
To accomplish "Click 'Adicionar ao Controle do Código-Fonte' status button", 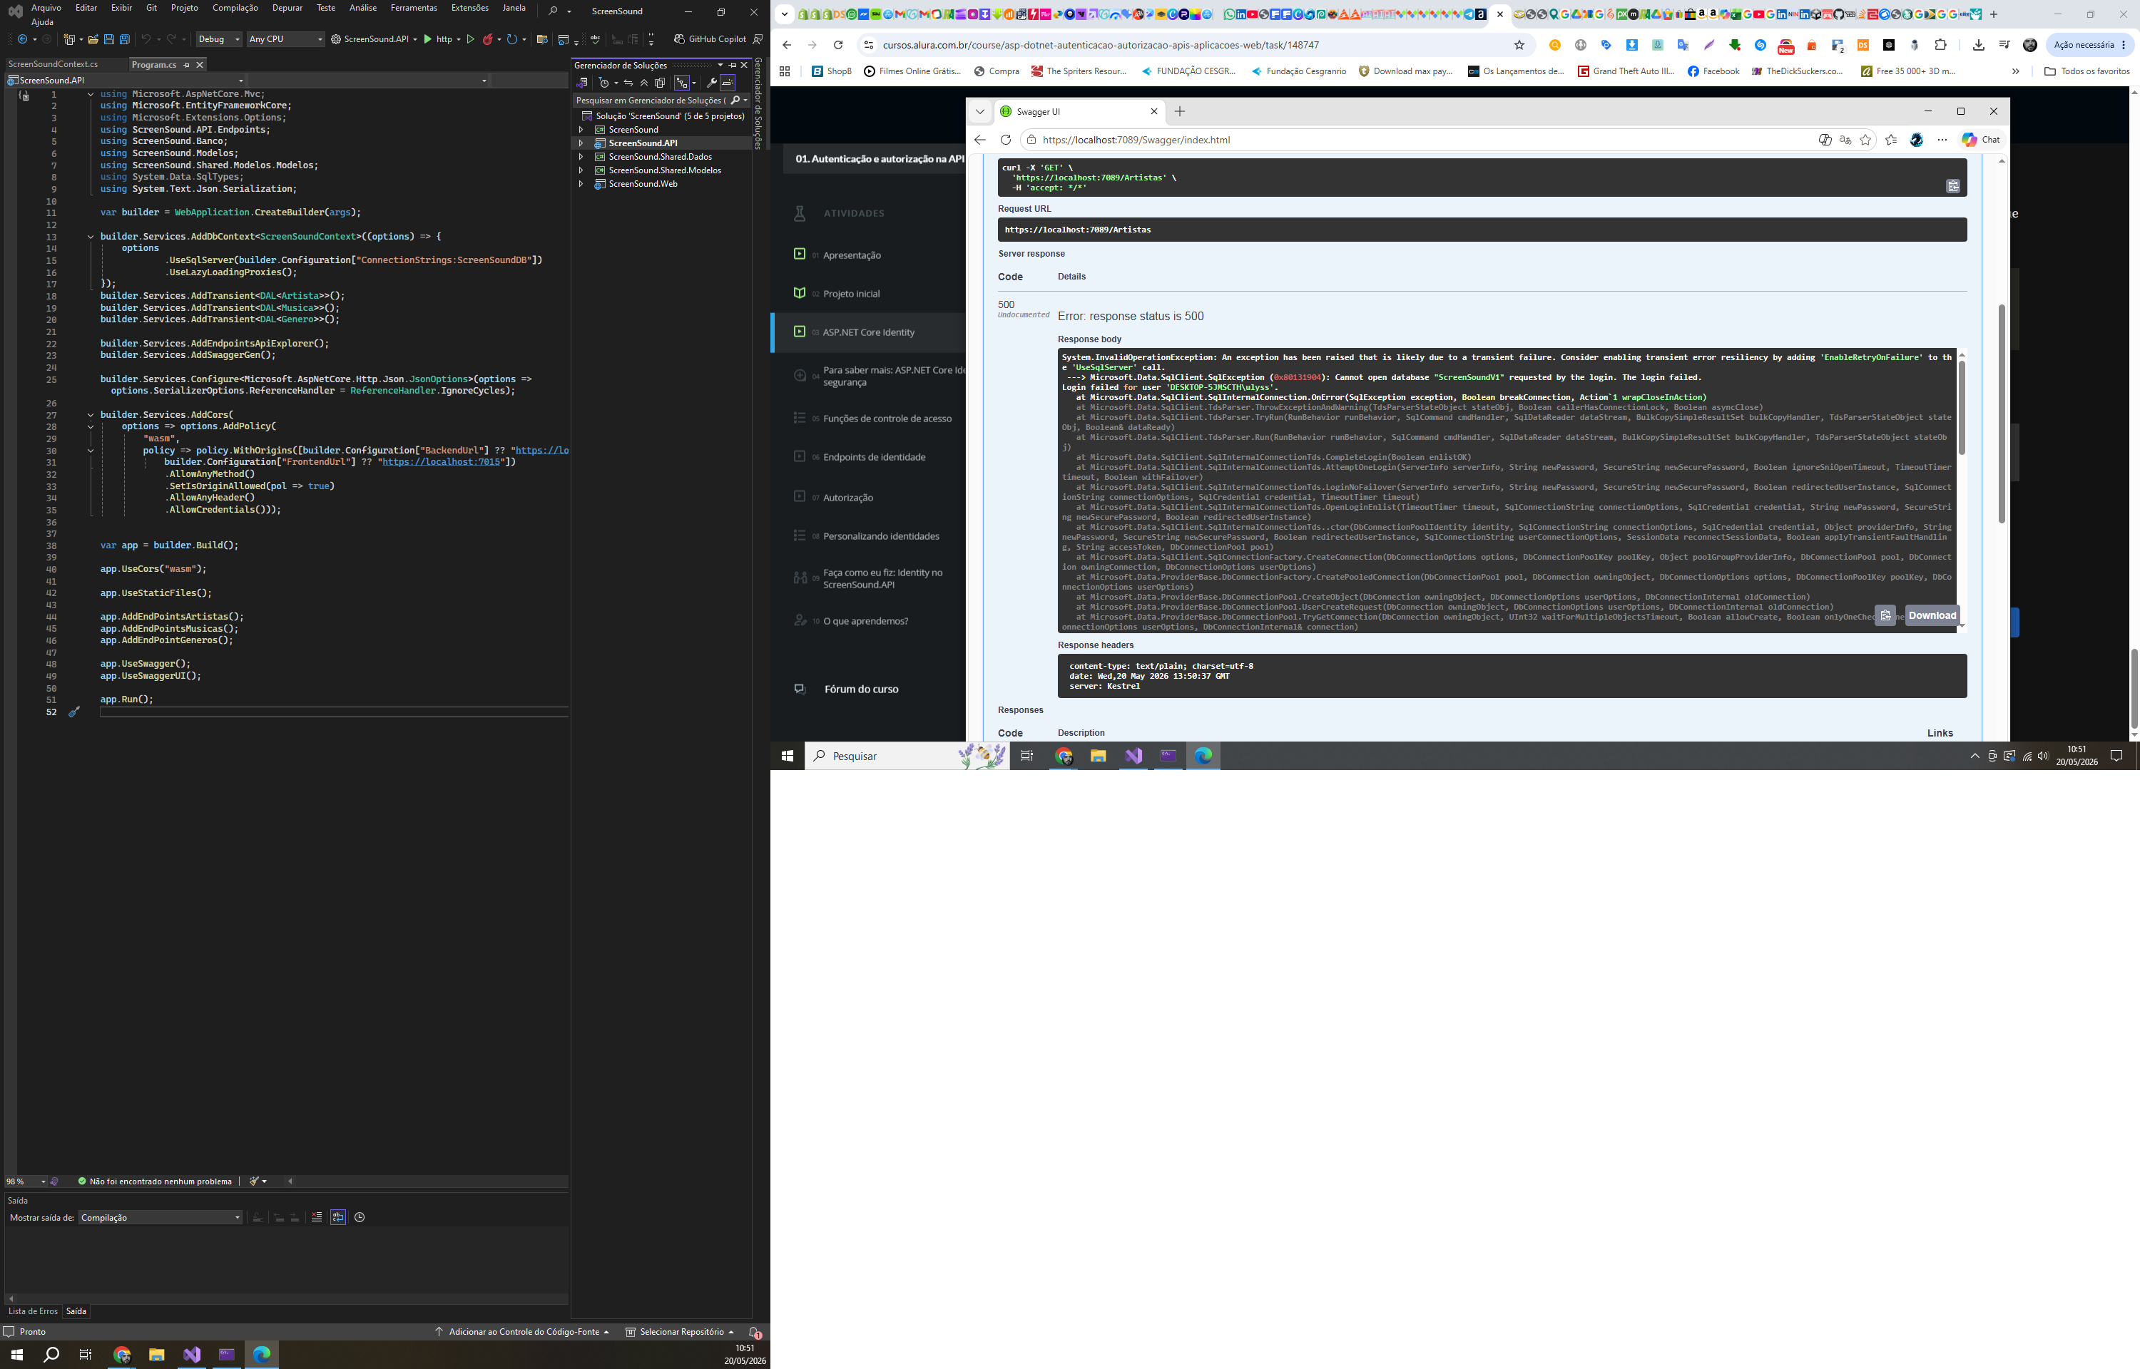I will point(522,1332).
